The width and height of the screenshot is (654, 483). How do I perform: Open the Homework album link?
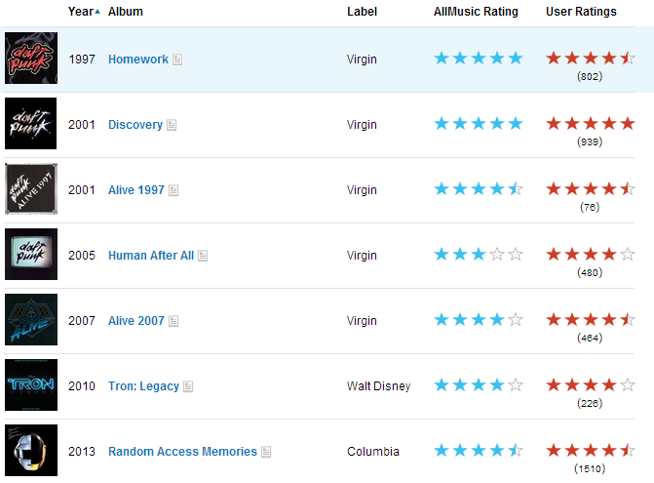pos(138,60)
